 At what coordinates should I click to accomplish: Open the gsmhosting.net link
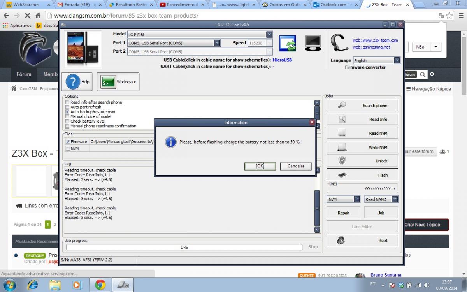coord(371,47)
